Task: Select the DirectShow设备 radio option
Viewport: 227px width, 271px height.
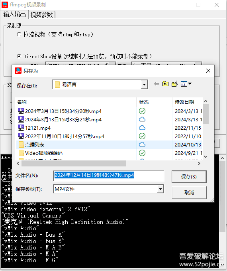Action: 19,56
